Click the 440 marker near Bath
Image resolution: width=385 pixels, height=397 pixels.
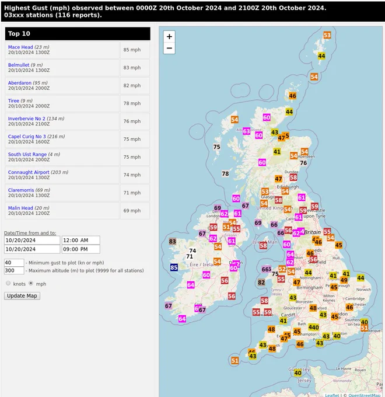[x=313, y=328]
